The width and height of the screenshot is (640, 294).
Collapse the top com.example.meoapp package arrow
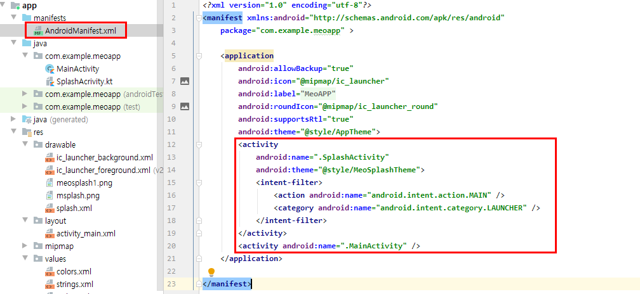[25, 56]
